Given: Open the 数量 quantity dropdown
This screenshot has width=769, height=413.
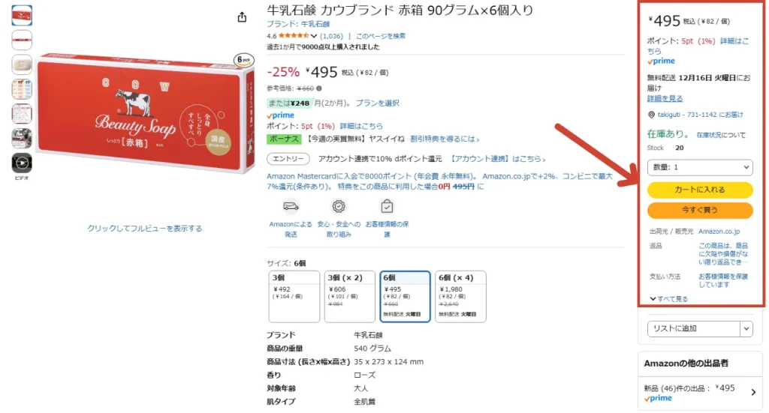Looking at the screenshot, I should click(700, 167).
